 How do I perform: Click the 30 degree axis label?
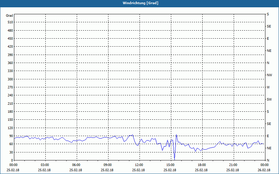coord(11,152)
